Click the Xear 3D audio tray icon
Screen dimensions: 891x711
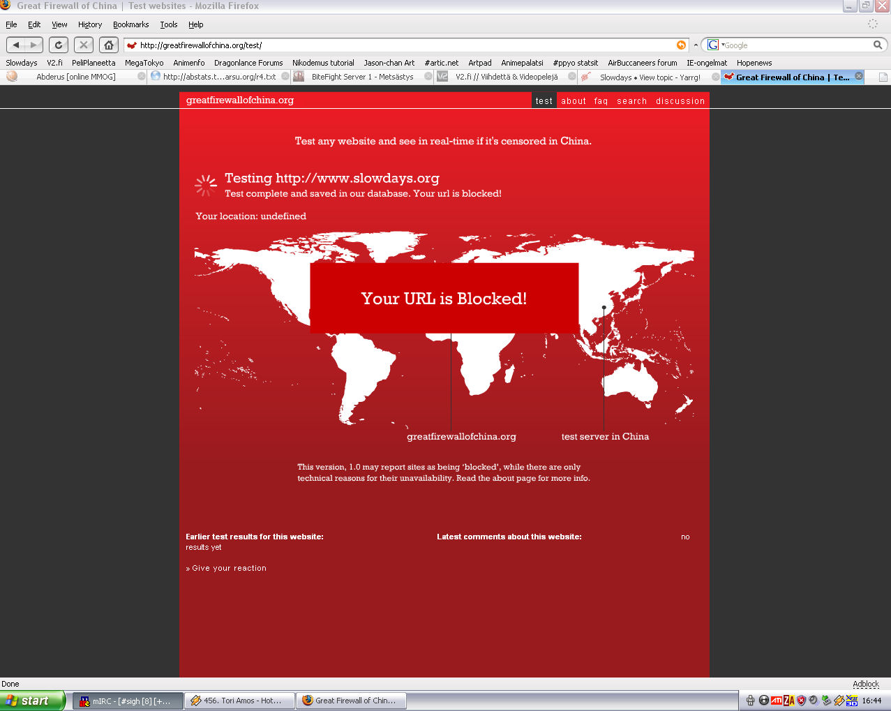pyautogui.click(x=852, y=701)
